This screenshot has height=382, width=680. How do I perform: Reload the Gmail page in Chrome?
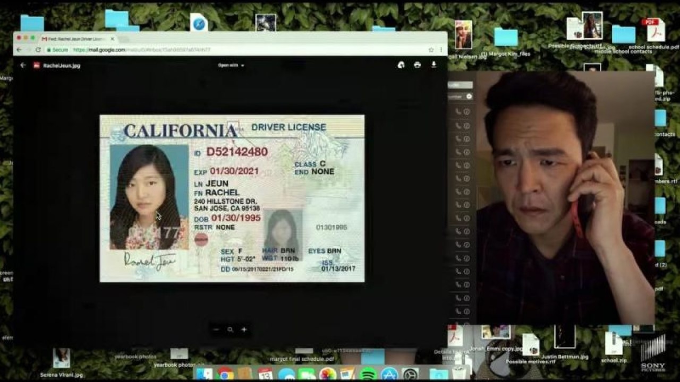pos(38,49)
